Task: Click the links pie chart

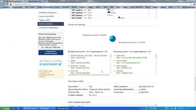Action: (112, 39)
